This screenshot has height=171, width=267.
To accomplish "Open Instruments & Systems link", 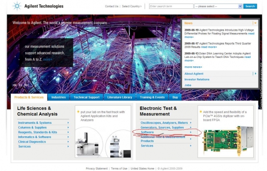I will 35,122.
